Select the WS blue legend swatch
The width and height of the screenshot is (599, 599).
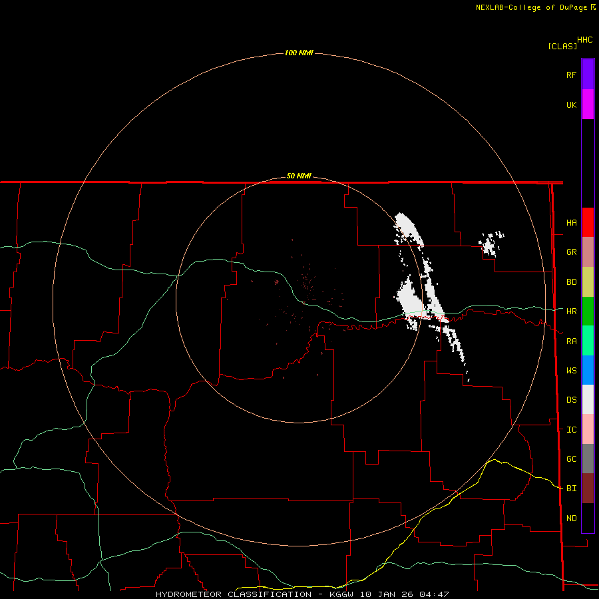(x=588, y=370)
